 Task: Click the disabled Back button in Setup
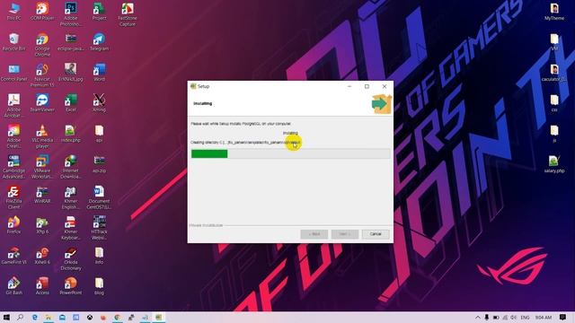coord(314,234)
